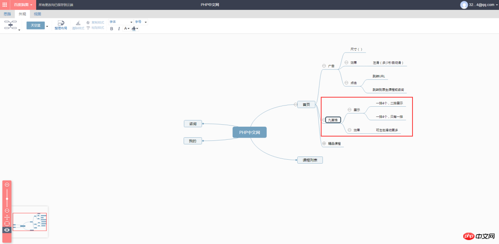Open the font color A dropdown
This screenshot has height=244, width=499.
pyautogui.click(x=127, y=29)
